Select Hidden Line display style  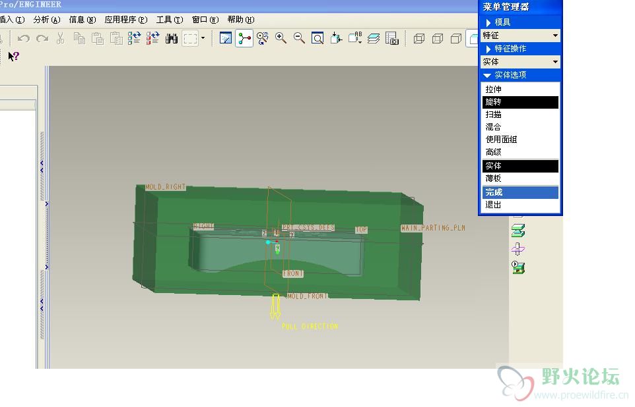438,38
